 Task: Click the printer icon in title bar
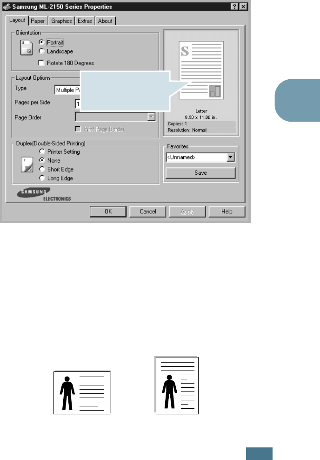point(7,7)
